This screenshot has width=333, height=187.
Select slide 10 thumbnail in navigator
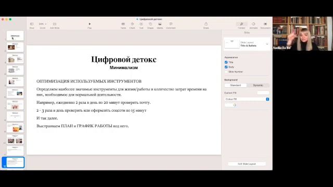(x=15, y=139)
